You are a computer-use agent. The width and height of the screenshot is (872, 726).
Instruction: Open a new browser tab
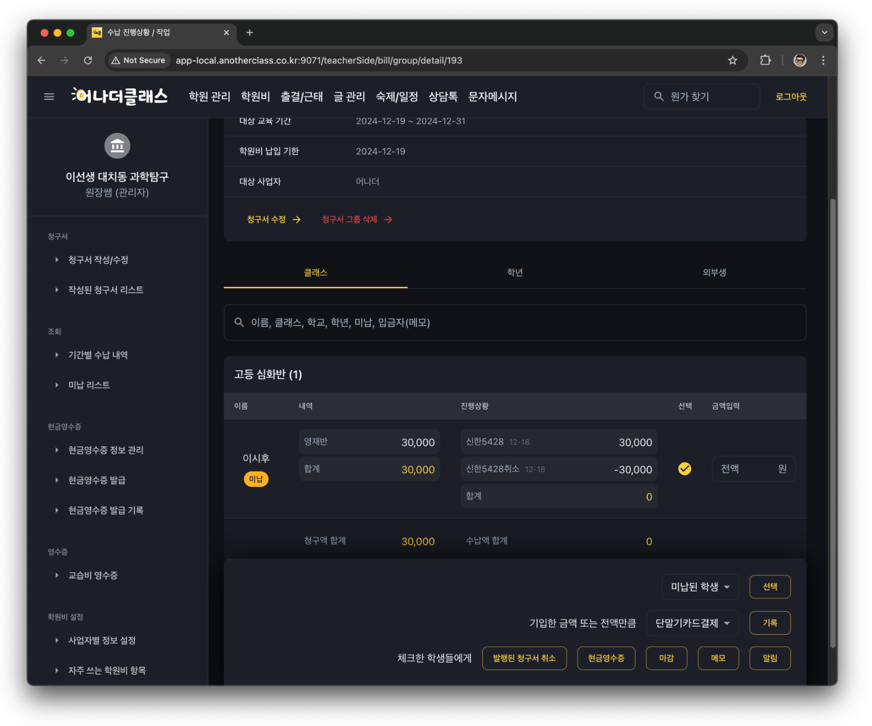coord(250,32)
